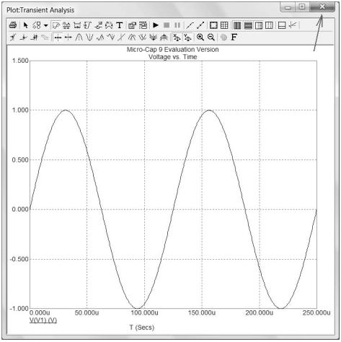Open the Analysis Limits icon
The image size is (341, 342).
point(143,25)
